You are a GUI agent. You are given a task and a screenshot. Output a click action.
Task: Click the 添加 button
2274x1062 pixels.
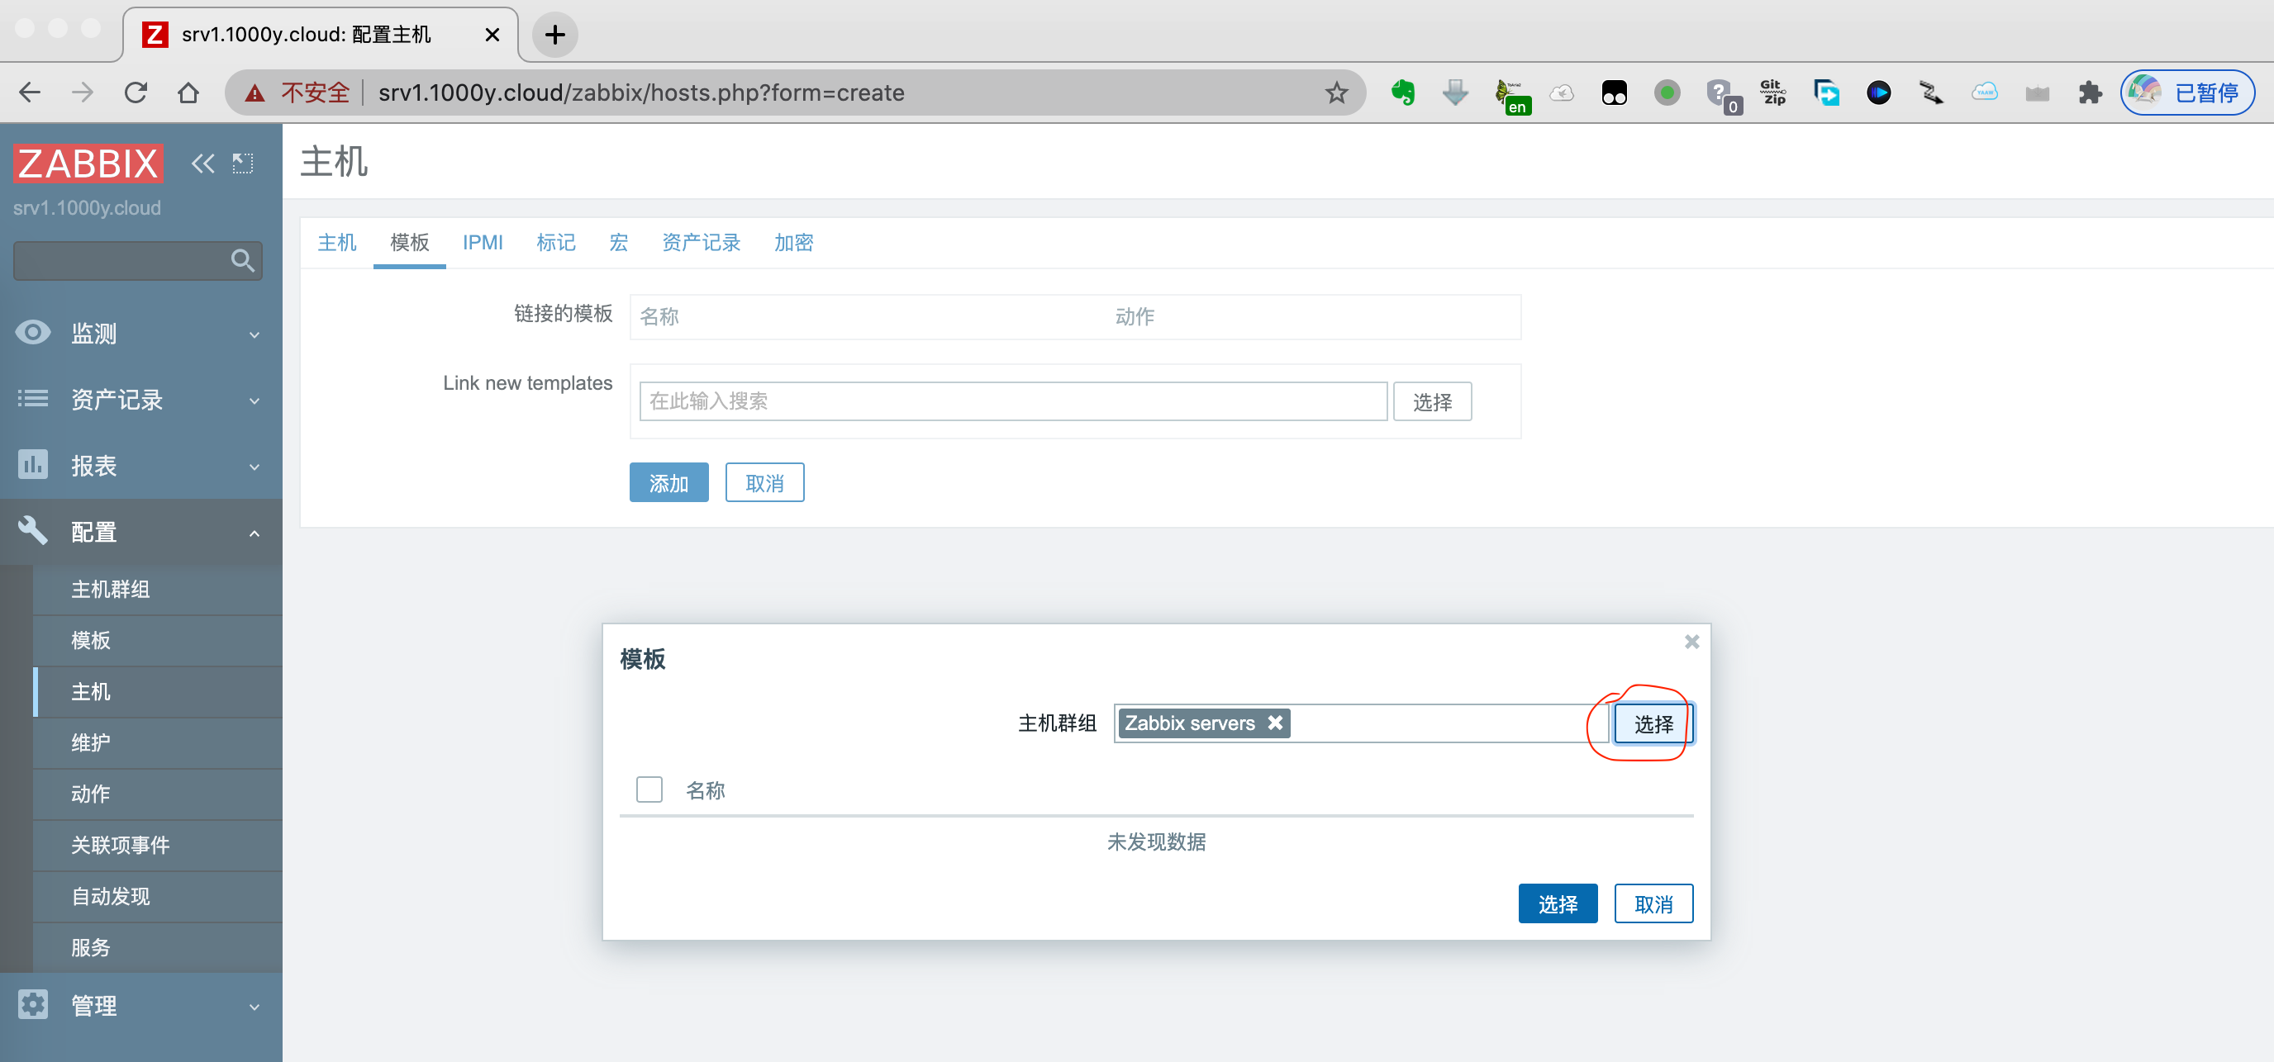point(668,481)
